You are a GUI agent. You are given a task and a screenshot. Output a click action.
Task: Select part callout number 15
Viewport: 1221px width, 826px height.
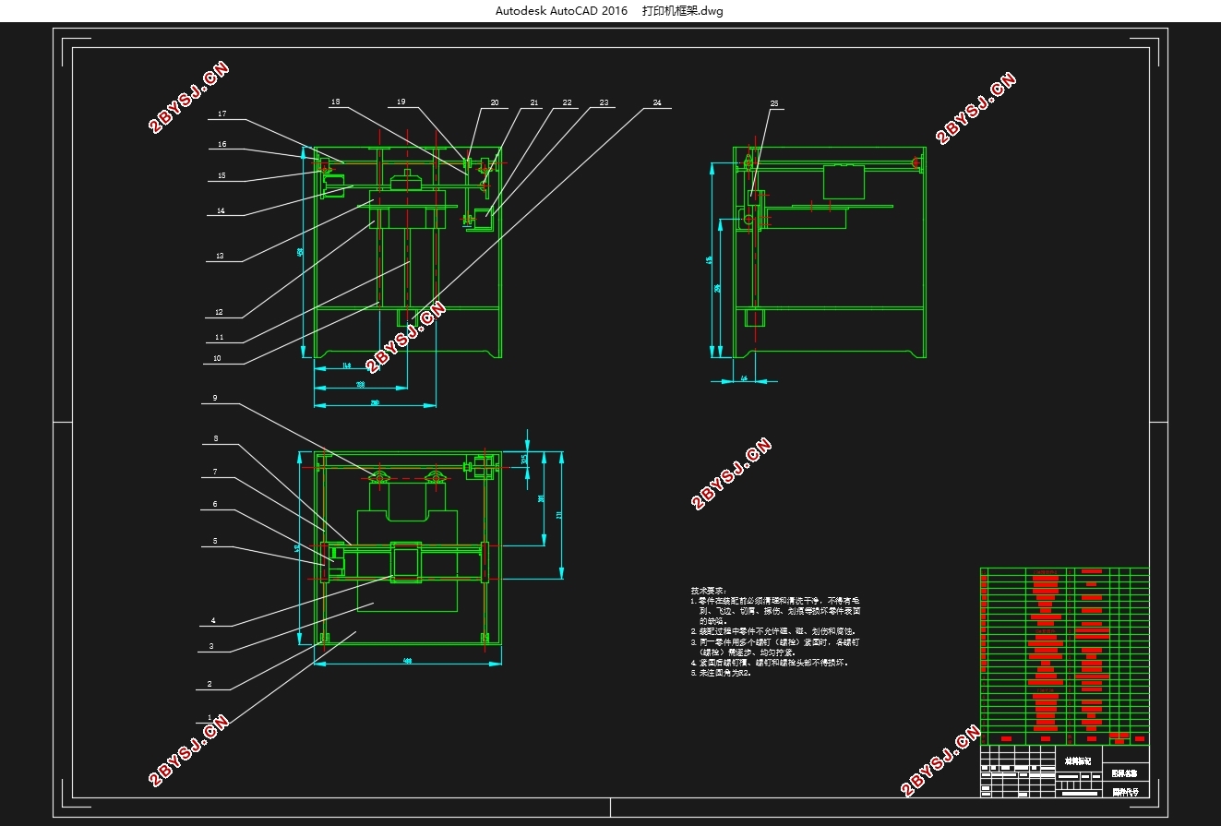tap(221, 175)
